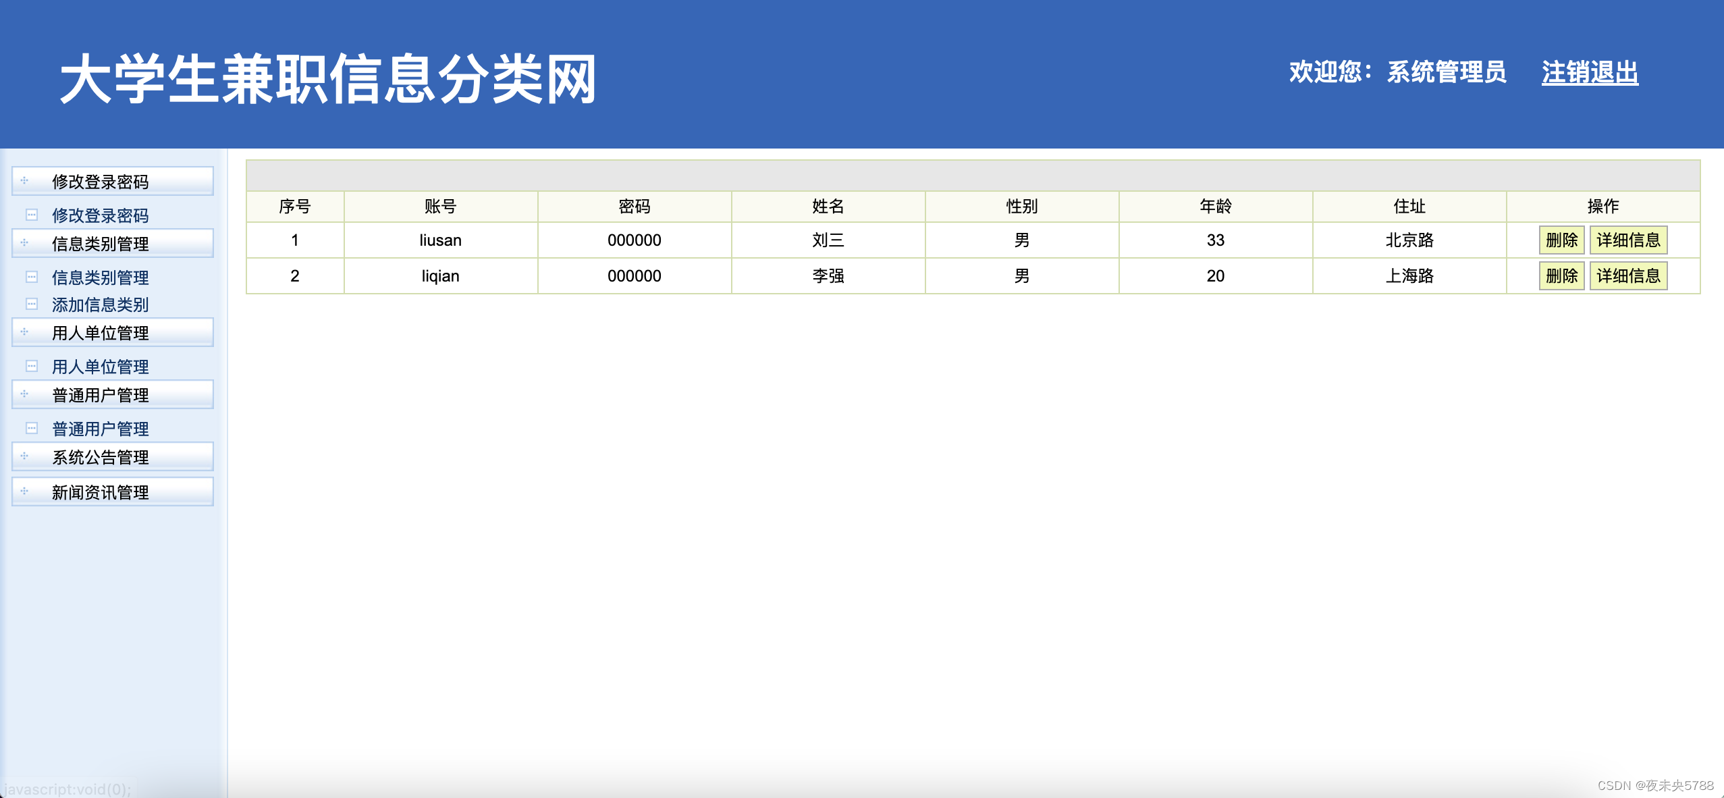Click box icon beside 修改登录密码 sub-item
The height and width of the screenshot is (798, 1724).
click(x=32, y=215)
